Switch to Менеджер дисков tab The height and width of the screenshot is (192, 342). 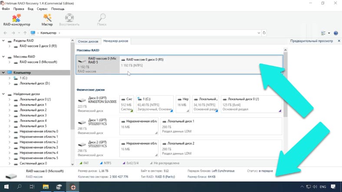coord(115,41)
